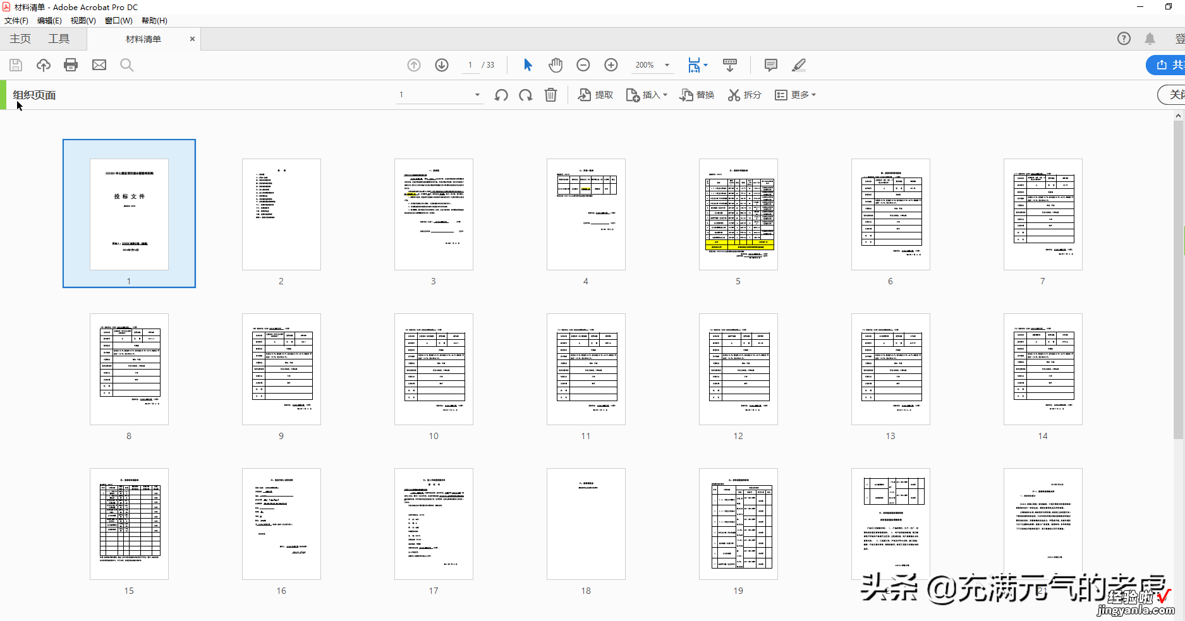Delete selected page with trash icon

pyautogui.click(x=551, y=95)
